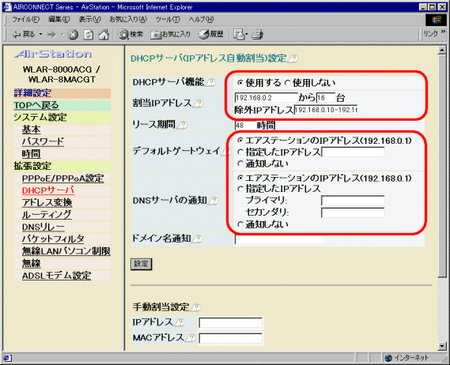
Task: Click the Mail toolbar icon
Action: (x=239, y=35)
